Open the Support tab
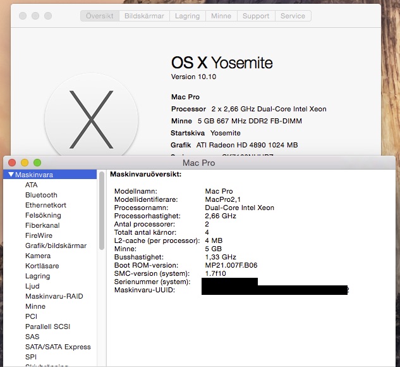The height and width of the screenshot is (367, 400). point(256,16)
